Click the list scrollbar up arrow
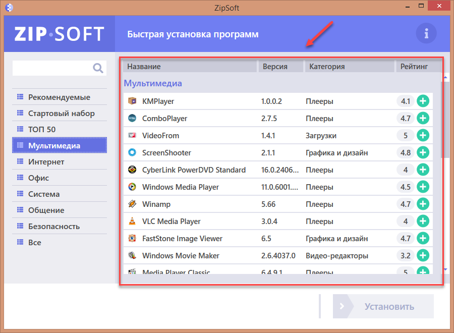Viewport: 454px width, 333px height. click(445, 78)
